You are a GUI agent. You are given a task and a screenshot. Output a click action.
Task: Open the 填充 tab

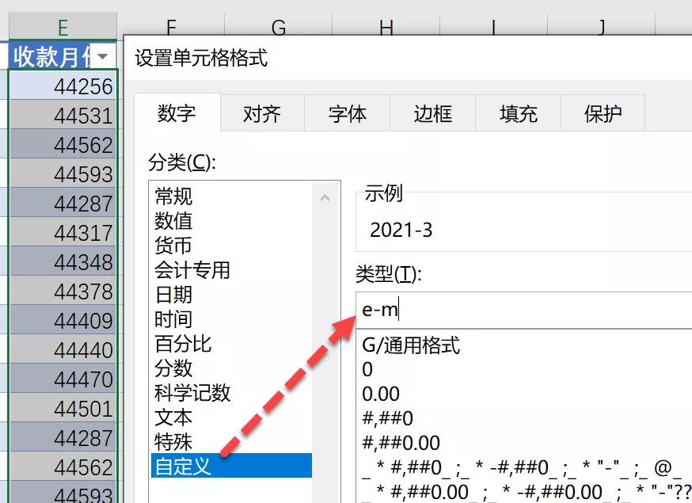pyautogui.click(x=518, y=114)
